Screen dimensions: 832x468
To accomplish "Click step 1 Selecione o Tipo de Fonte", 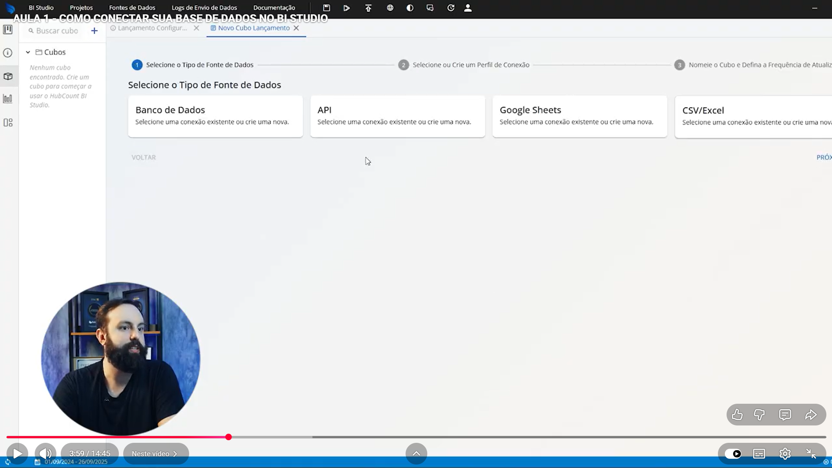I will [x=193, y=65].
